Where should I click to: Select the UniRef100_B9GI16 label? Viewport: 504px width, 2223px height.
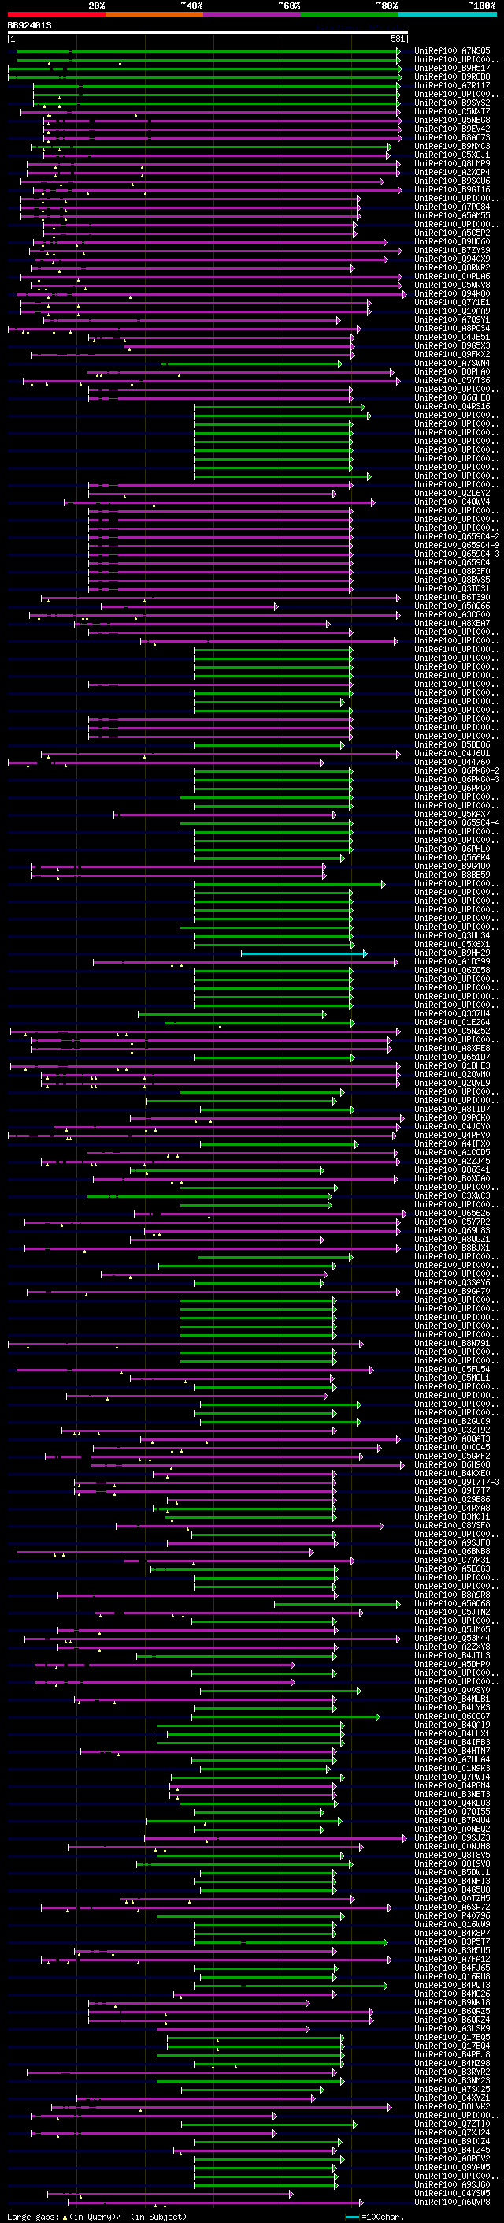pos(452,190)
